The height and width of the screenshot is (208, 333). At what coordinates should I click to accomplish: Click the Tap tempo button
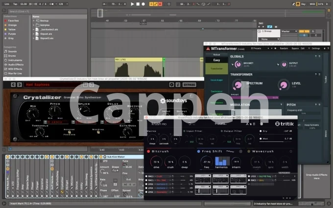[16, 3]
